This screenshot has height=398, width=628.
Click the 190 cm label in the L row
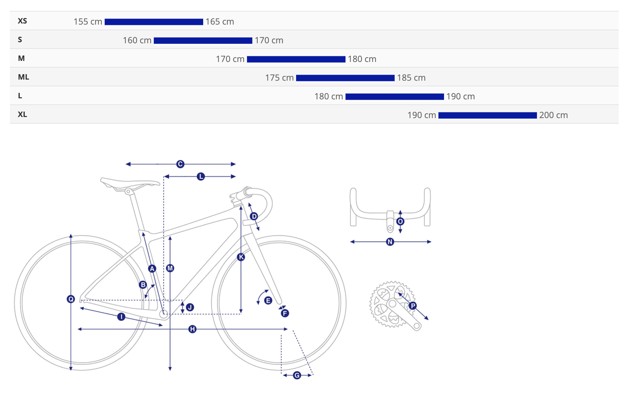pos(461,96)
